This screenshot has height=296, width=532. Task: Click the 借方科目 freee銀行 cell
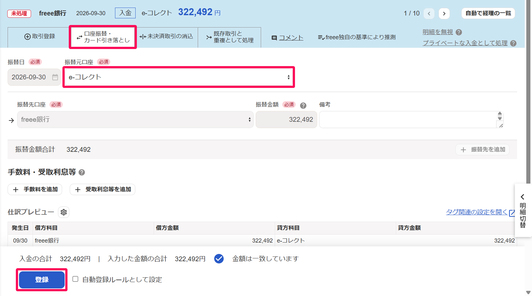tap(93, 241)
